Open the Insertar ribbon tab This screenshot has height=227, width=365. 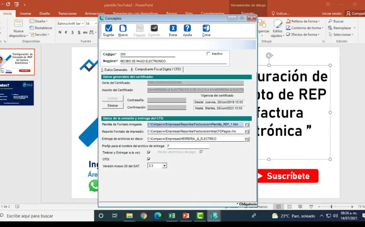[25, 14]
